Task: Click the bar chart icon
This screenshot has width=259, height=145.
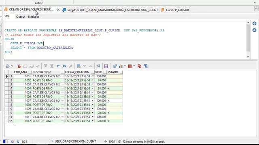Action: (121, 66)
